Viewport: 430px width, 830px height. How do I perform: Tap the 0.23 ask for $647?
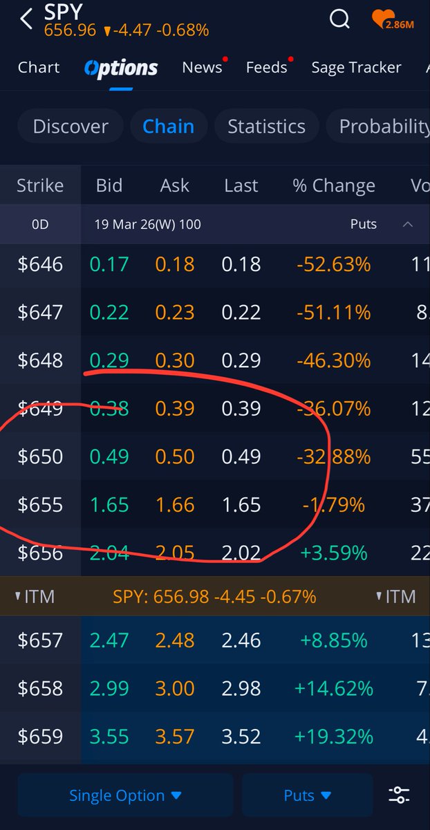[174, 312]
